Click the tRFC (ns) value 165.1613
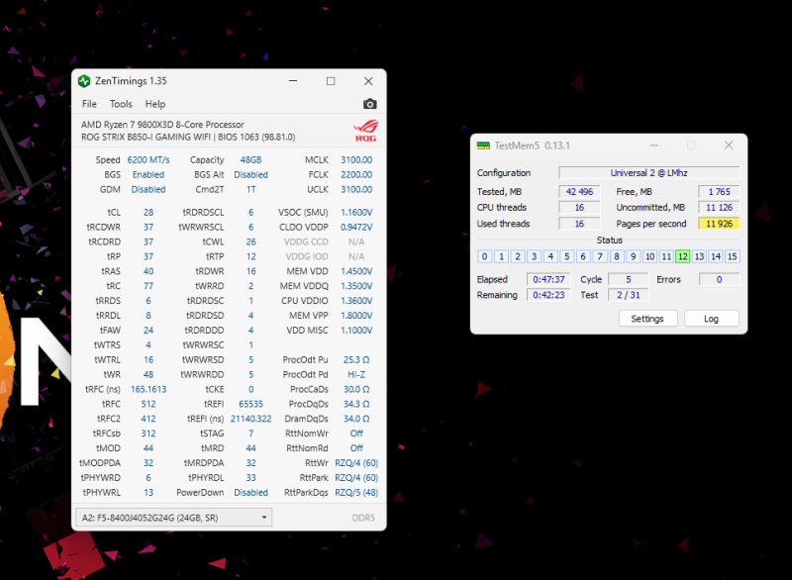Image resolution: width=792 pixels, height=580 pixels. click(148, 389)
